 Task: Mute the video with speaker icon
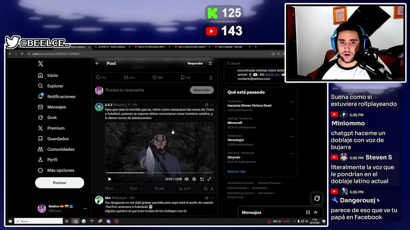click(186, 179)
